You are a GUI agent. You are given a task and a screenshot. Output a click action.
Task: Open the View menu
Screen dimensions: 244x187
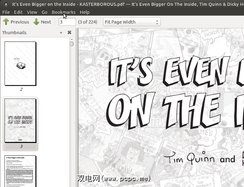pos(32,12)
